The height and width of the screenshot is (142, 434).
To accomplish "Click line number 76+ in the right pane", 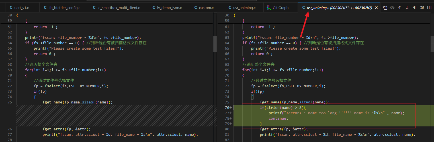I will [x=228, y=107].
